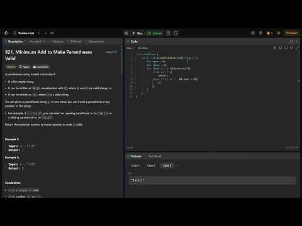Switch to the Description tab
302x226 pixels.
click(14, 41)
